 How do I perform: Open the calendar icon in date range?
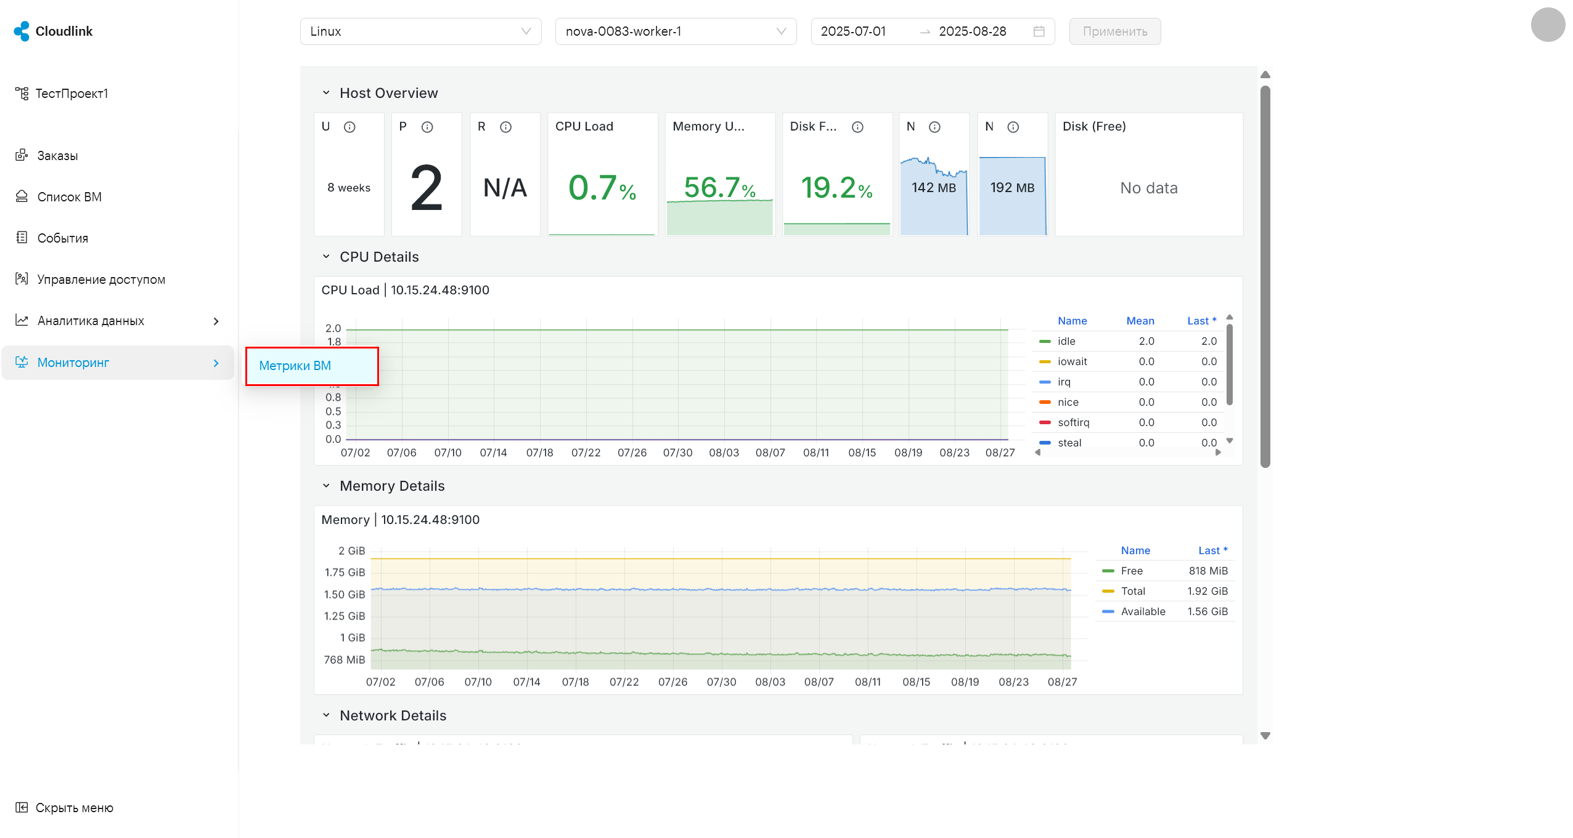point(1039,31)
